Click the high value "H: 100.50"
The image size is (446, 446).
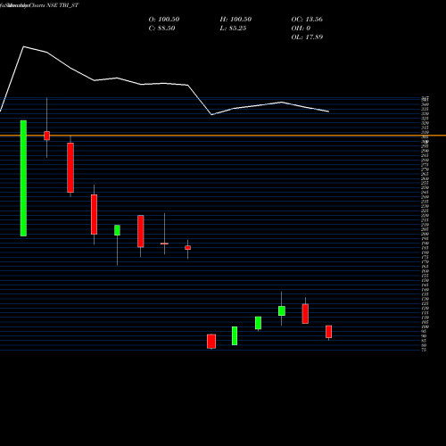click(235, 20)
